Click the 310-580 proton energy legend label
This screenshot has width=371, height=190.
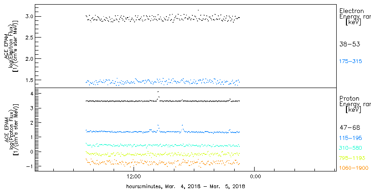point(351,148)
